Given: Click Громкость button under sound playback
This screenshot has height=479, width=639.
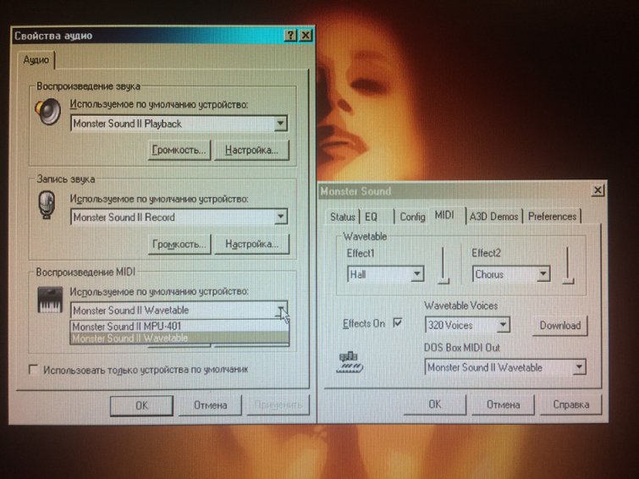Looking at the screenshot, I should 179,150.
